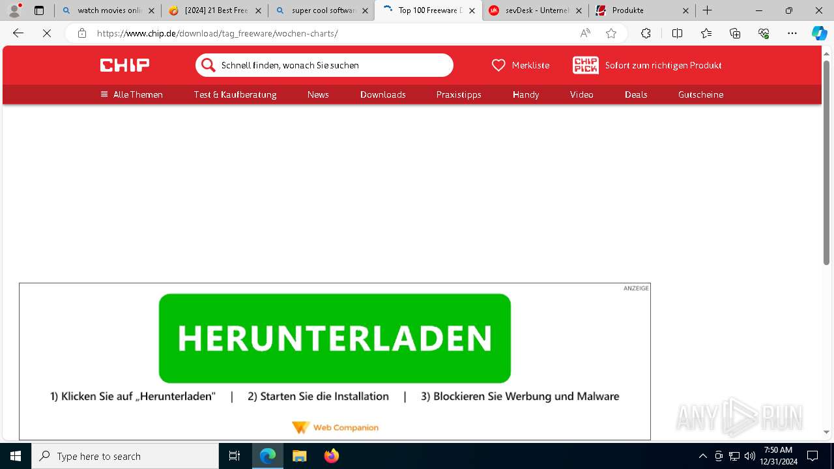
Task: Click the red search magnifier icon
Action: click(x=208, y=65)
